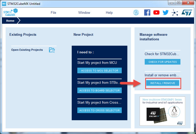Viewport: 196px width, 134px height.
Task: Click the MX app icon in title bar
Action: (4, 4)
